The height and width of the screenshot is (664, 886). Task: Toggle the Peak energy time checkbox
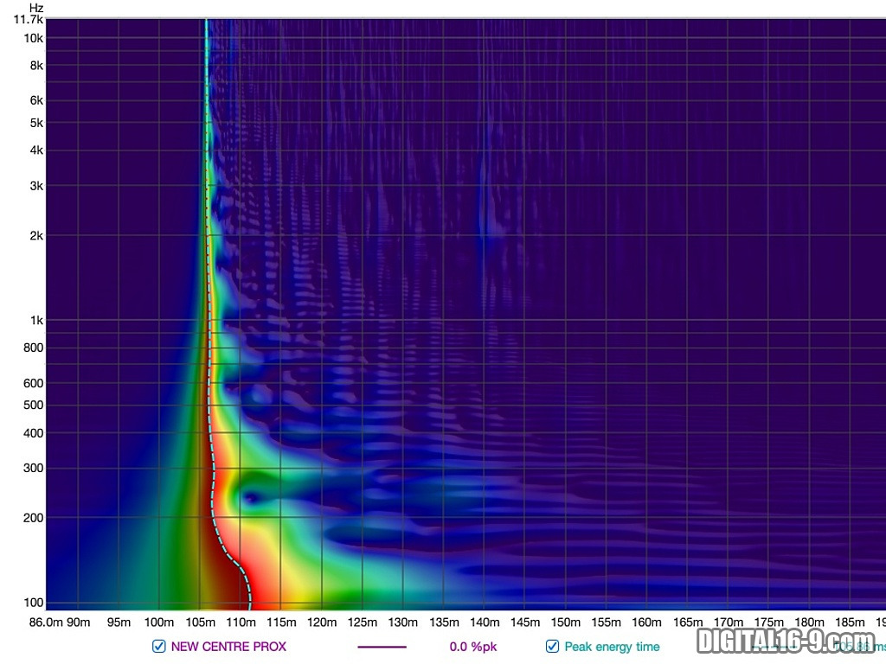pos(552,647)
